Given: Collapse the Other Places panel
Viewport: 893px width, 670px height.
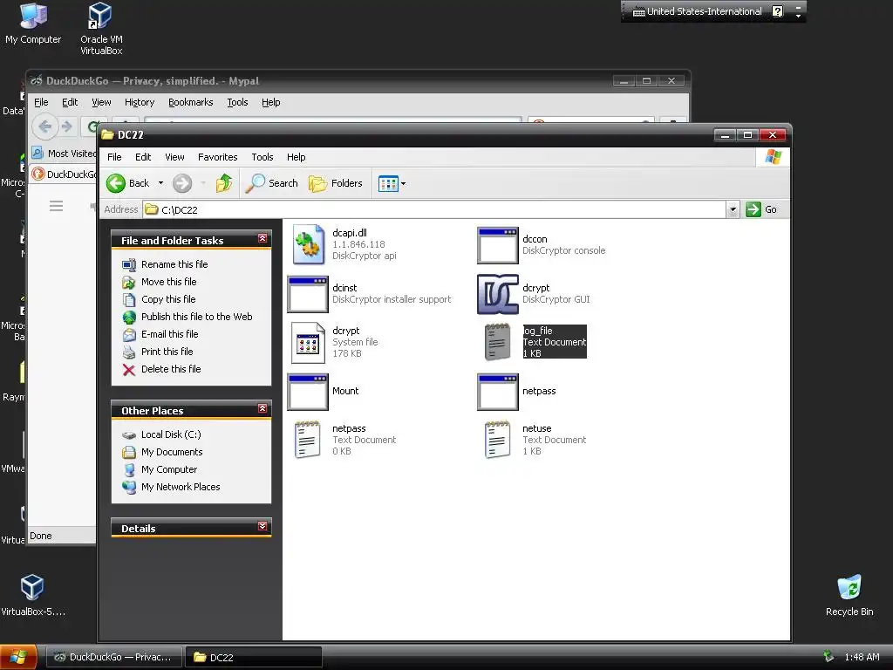Looking at the screenshot, I should coord(262,408).
